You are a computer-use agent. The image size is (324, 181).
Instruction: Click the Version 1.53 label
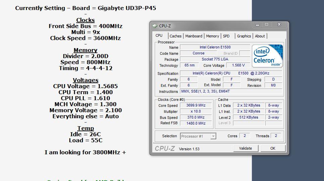coord(189,149)
